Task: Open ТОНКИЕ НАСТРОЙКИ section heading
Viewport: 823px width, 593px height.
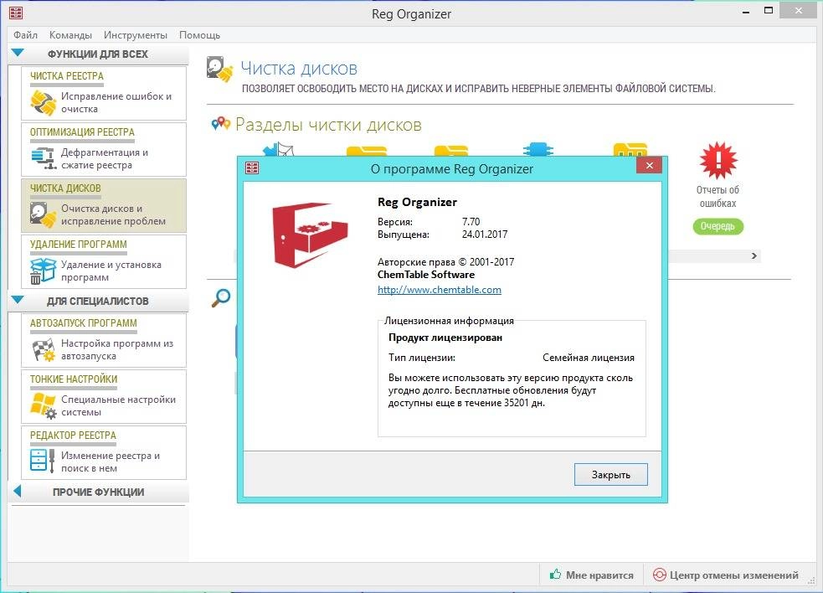Action: click(74, 379)
